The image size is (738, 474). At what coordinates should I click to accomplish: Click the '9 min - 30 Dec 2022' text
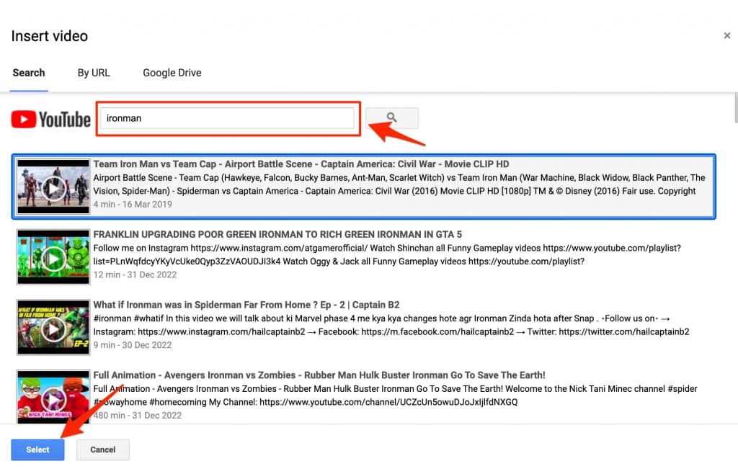(133, 345)
